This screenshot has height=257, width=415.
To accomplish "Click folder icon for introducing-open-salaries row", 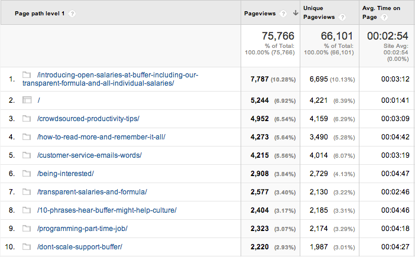I will point(27,75).
